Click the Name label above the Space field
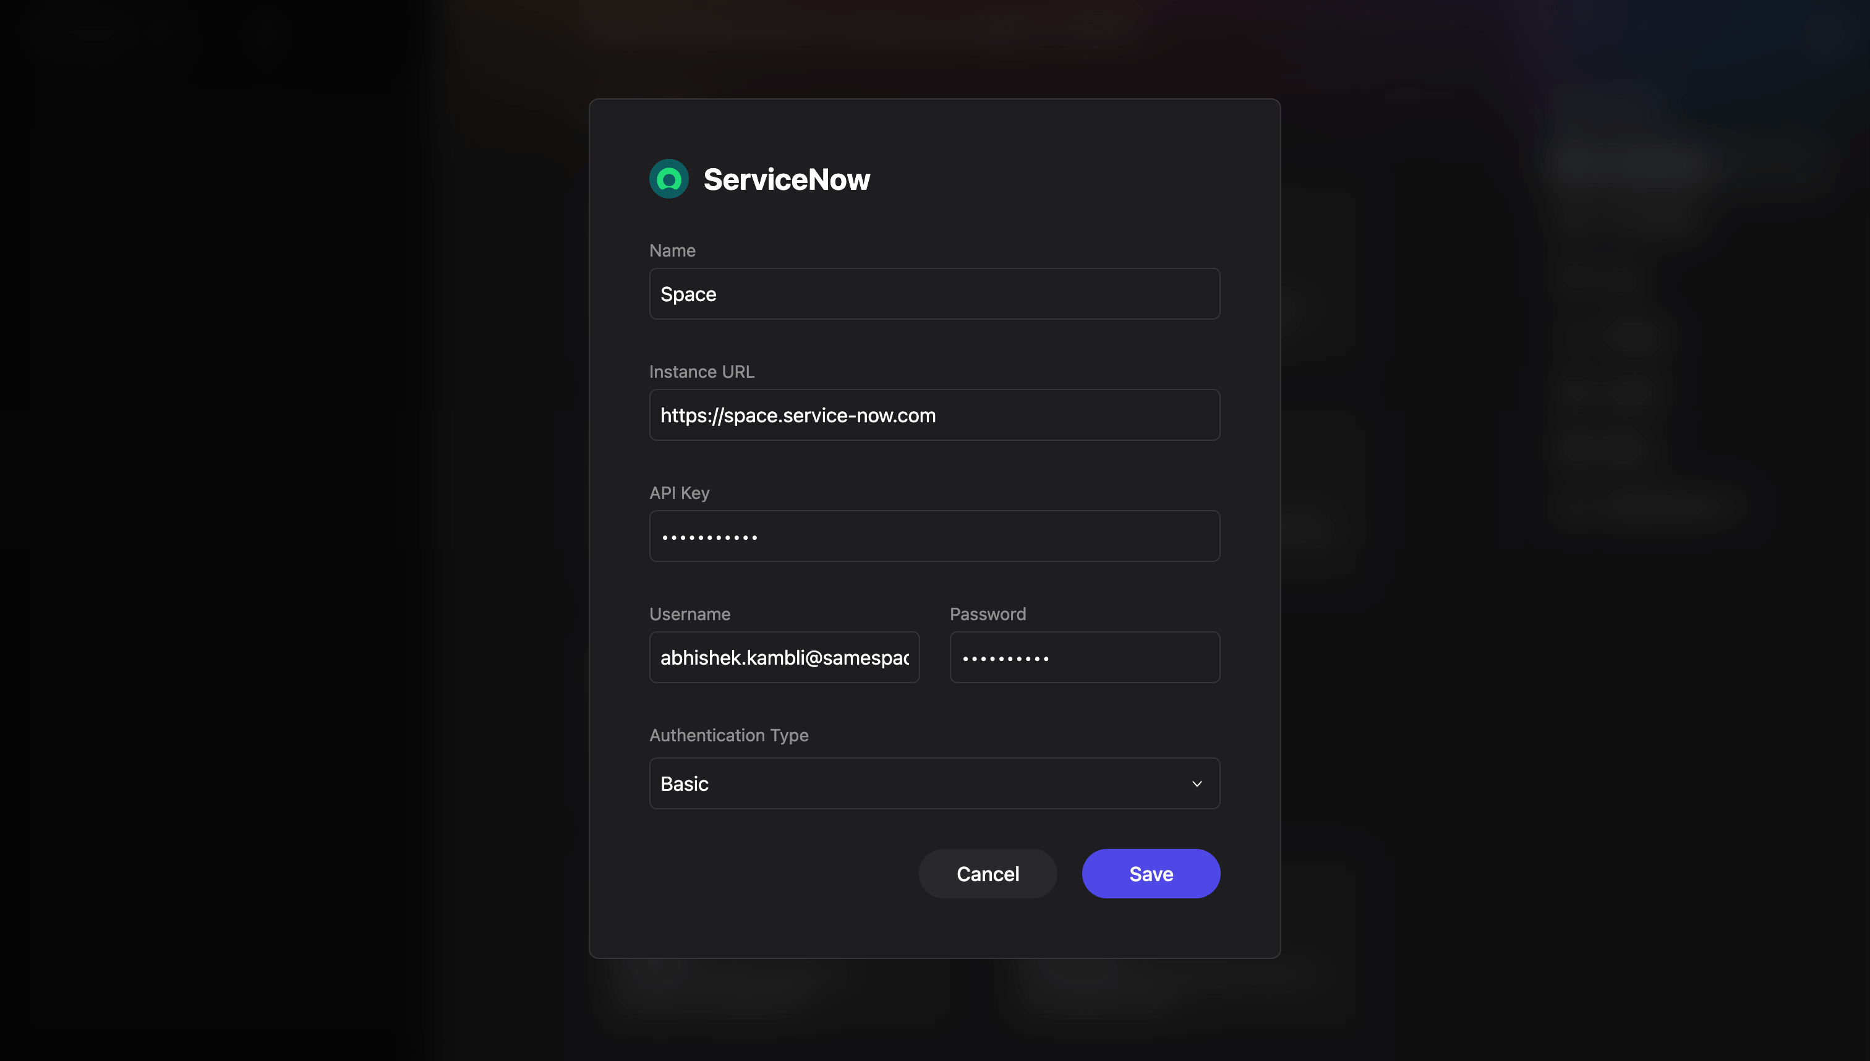Viewport: 1870px width, 1061px height. pyautogui.click(x=672, y=250)
